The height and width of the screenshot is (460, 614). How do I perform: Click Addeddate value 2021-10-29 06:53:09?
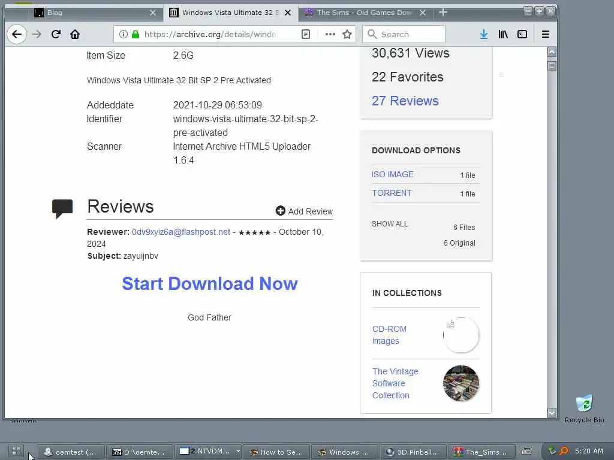point(217,105)
